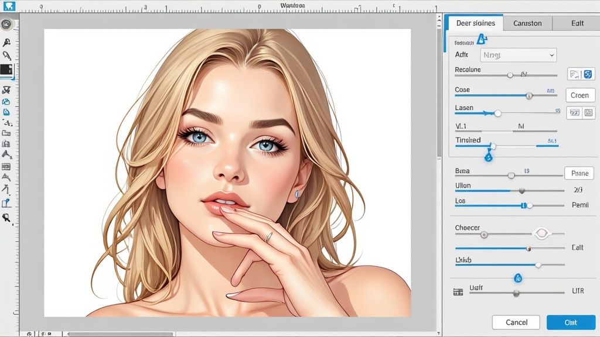Click the black foreground color box in toolbar
The height and width of the screenshot is (337, 600).
coord(6,70)
